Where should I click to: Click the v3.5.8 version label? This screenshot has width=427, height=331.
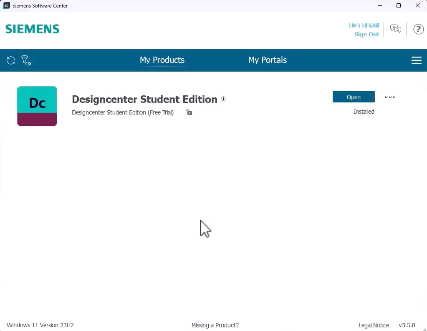point(407,325)
